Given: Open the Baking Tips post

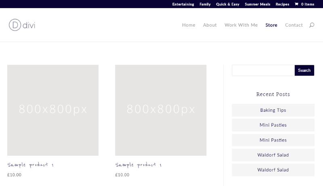Looking at the screenshot, I should coord(273,110).
